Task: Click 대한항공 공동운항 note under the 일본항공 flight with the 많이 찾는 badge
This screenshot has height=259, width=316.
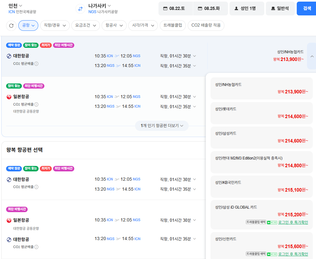Action: [26, 111]
